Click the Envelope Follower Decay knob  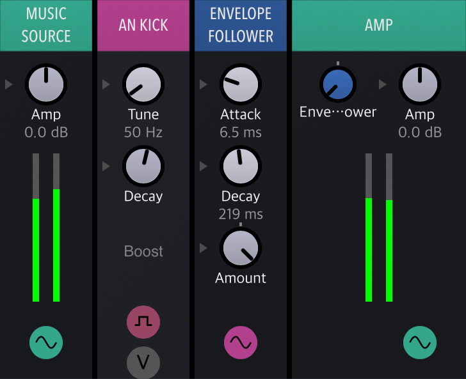241,166
